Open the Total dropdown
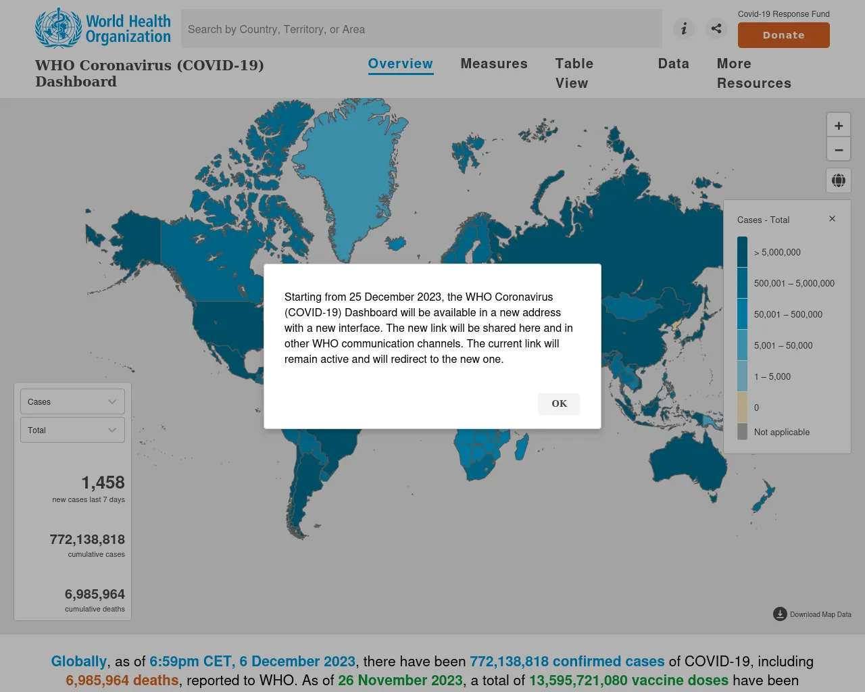The image size is (865, 692). tap(72, 430)
